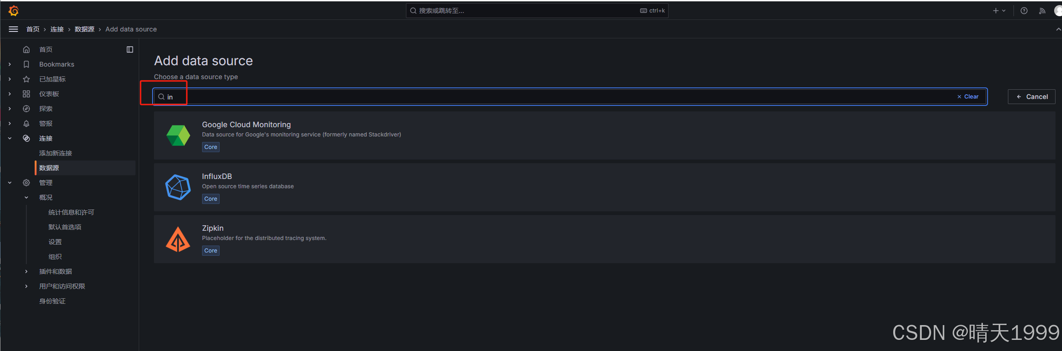Click the gear icon for 管理
The image size is (1062, 351).
[x=26, y=183]
